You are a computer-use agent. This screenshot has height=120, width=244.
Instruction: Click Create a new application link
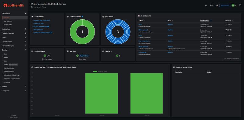[42, 20]
